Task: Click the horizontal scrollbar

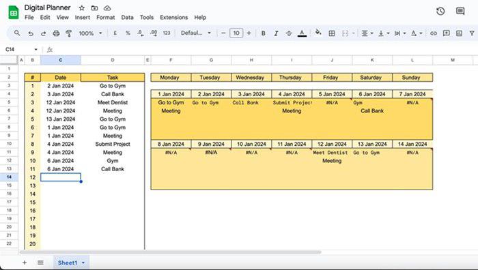Action: coord(170,252)
